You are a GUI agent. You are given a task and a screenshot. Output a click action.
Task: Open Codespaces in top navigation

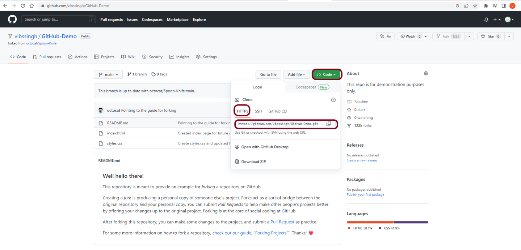152,20
